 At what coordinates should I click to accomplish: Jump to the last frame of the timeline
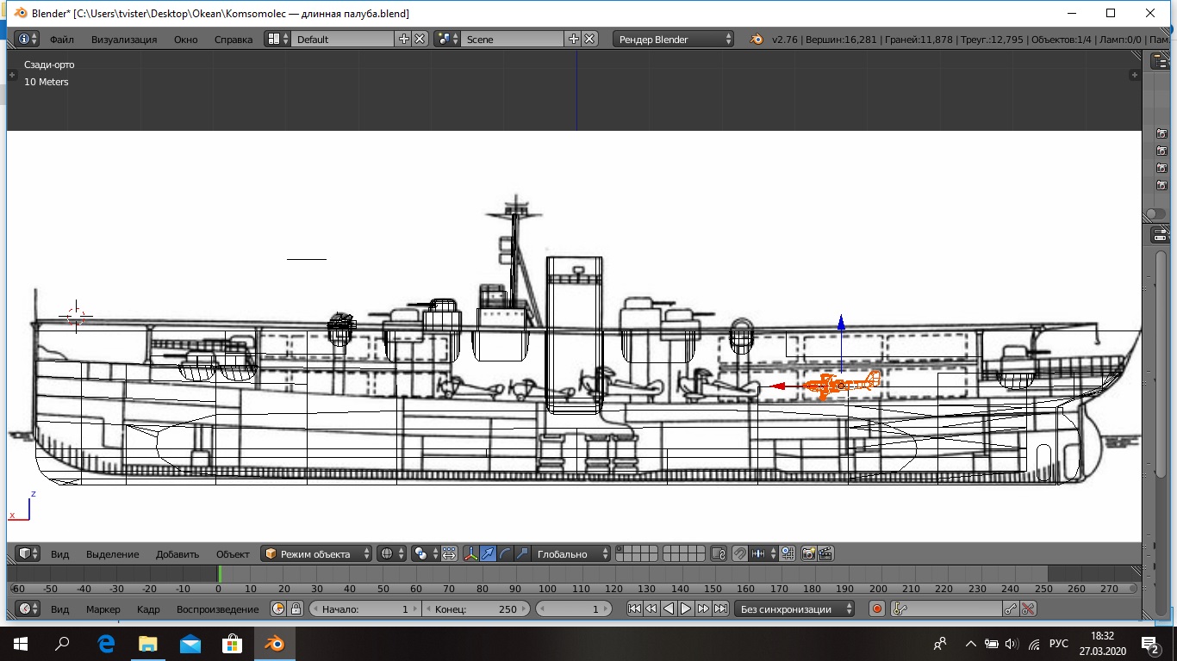(x=720, y=608)
